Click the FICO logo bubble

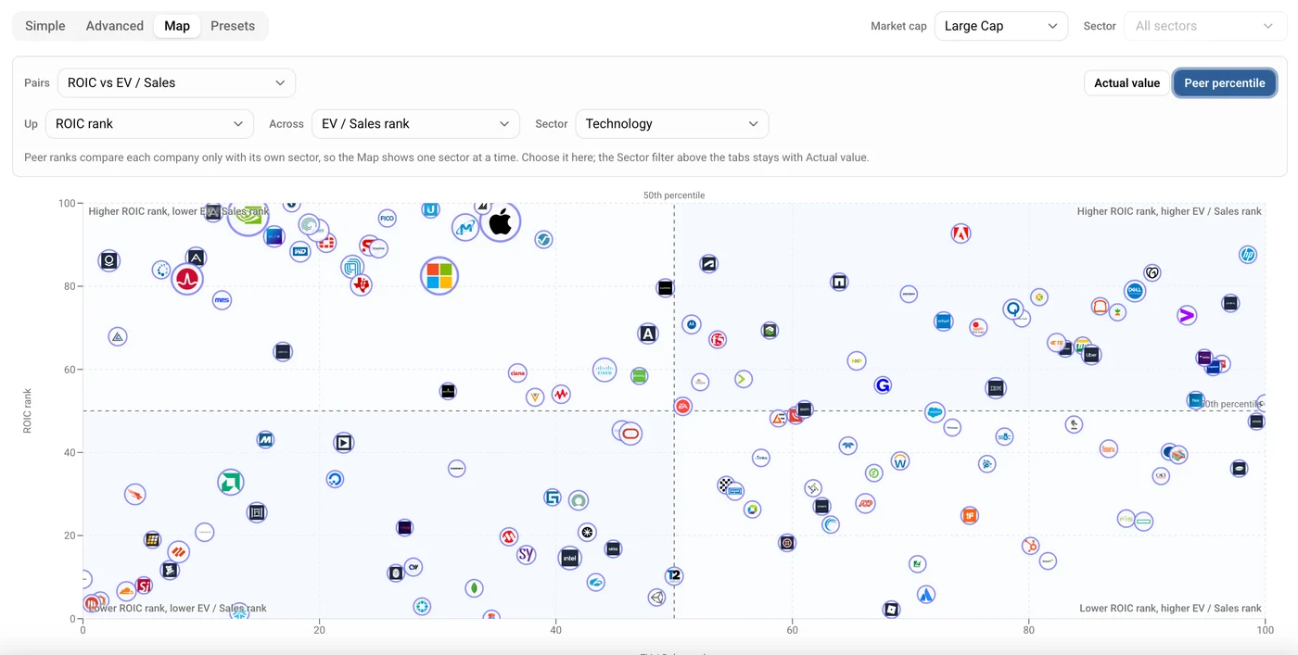[387, 219]
